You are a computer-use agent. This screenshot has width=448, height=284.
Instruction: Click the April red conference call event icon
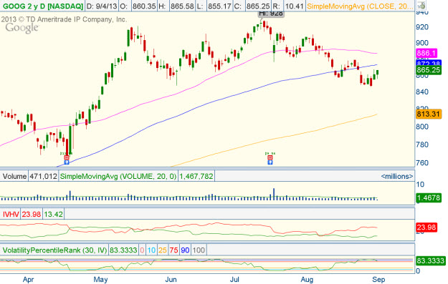click(67, 157)
